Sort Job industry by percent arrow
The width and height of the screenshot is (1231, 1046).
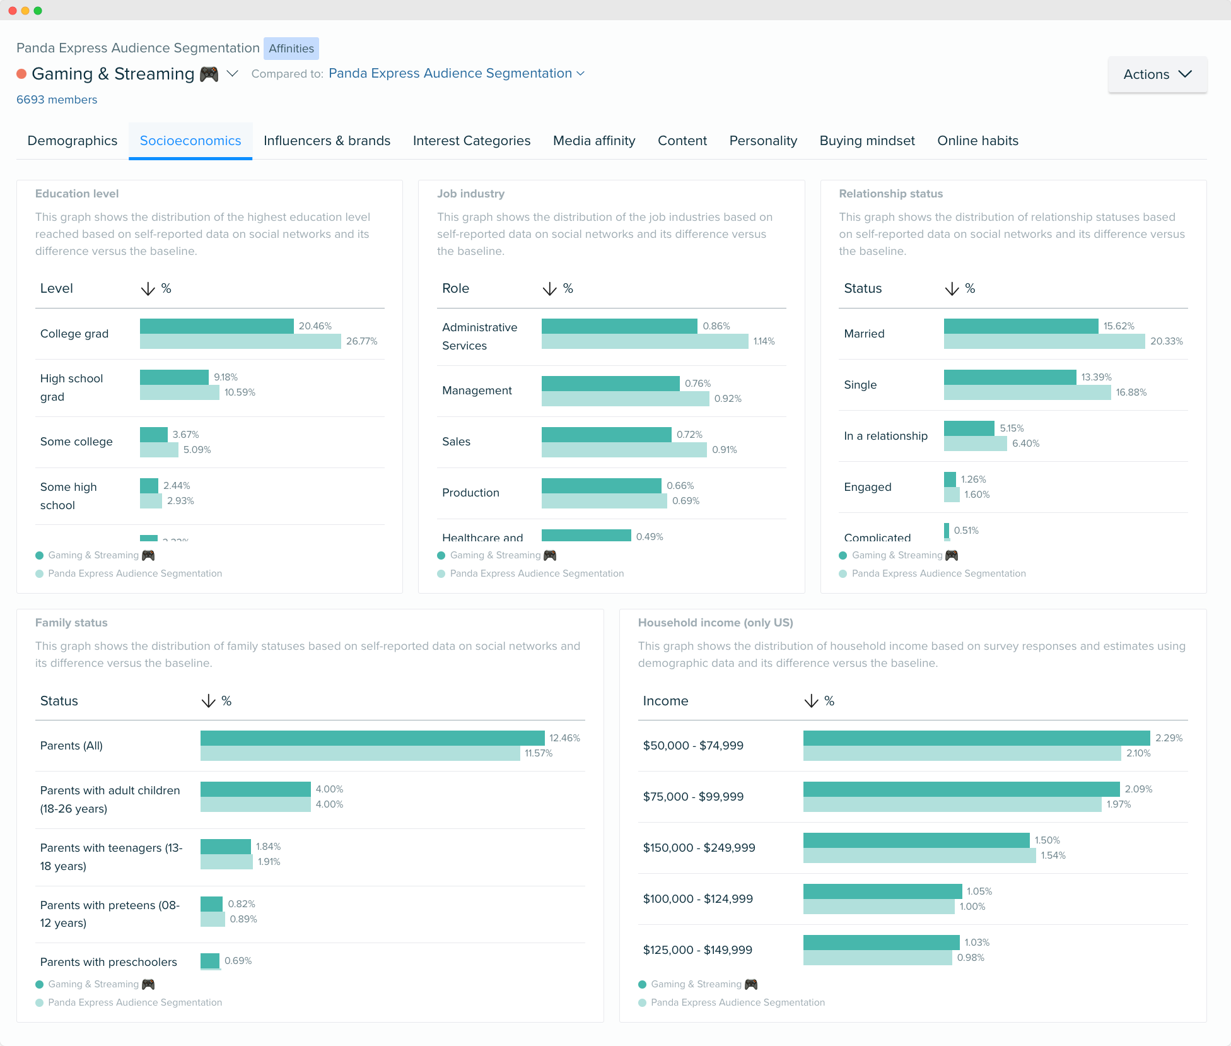tap(549, 289)
